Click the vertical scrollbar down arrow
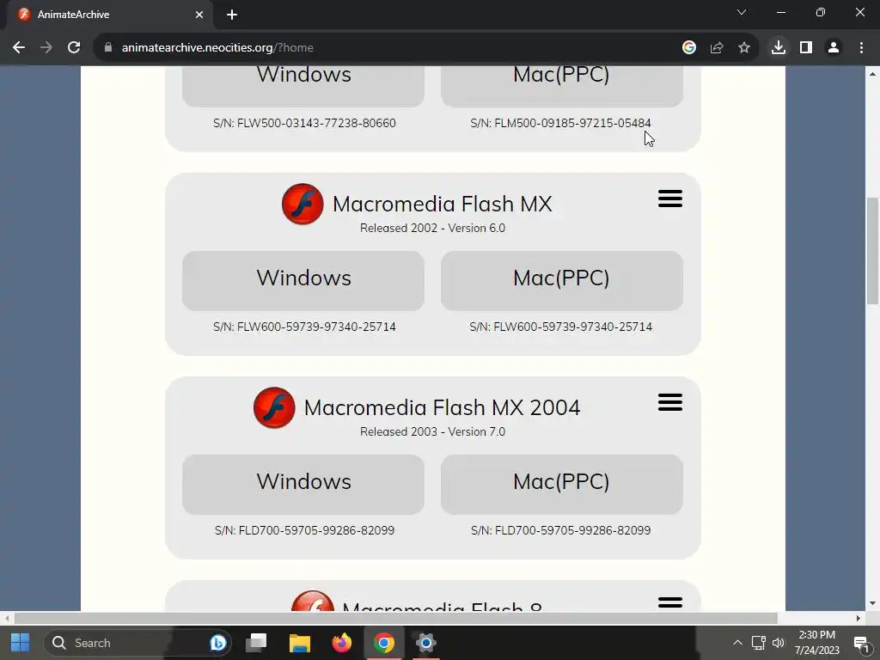The width and height of the screenshot is (880, 660). pos(872,604)
